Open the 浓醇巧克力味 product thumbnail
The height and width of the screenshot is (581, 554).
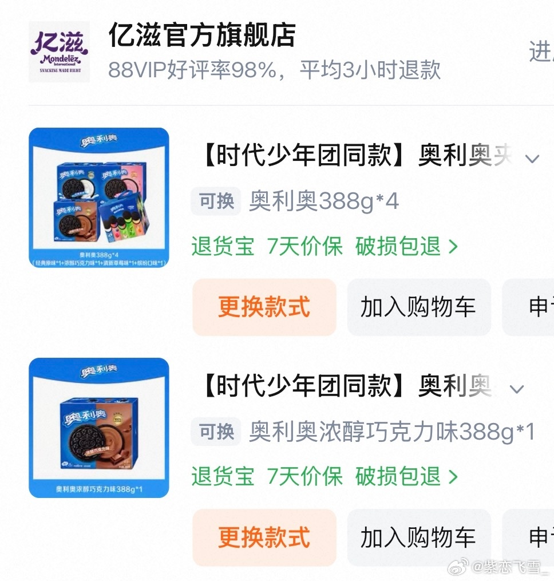(x=99, y=428)
